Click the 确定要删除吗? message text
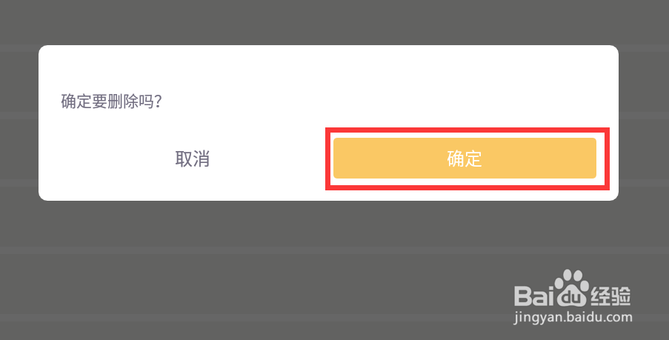This screenshot has width=669, height=340. click(111, 101)
